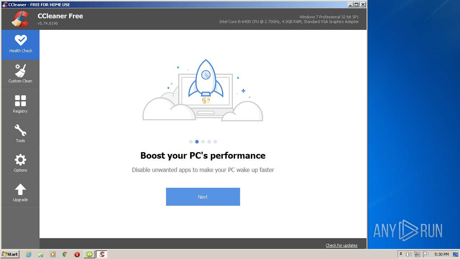Jump to third carousel page dot
This screenshot has width=460, height=259.
pyautogui.click(x=203, y=142)
